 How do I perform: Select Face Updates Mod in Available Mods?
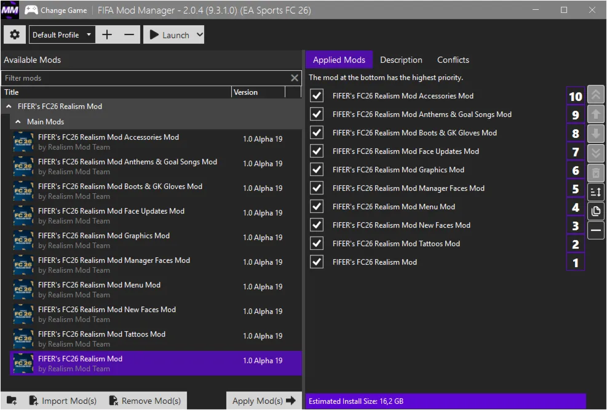point(156,216)
